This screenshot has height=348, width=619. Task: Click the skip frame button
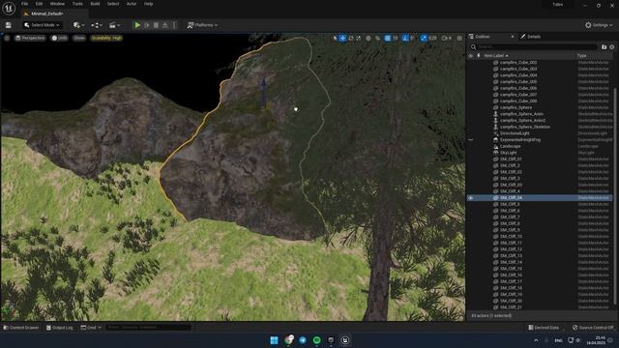click(147, 25)
